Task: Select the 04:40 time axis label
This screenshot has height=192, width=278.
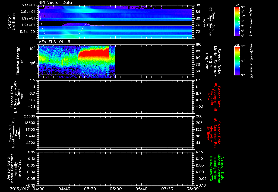Action: tap(64, 189)
